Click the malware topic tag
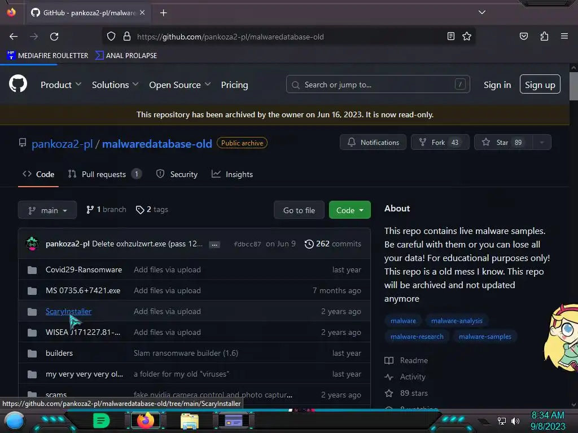 coord(403,321)
